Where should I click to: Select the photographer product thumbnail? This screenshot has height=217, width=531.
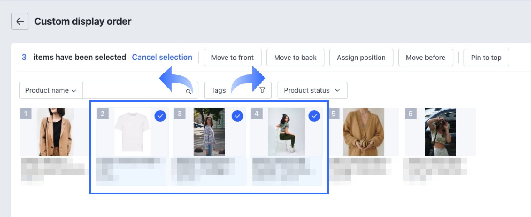[x=440, y=132]
